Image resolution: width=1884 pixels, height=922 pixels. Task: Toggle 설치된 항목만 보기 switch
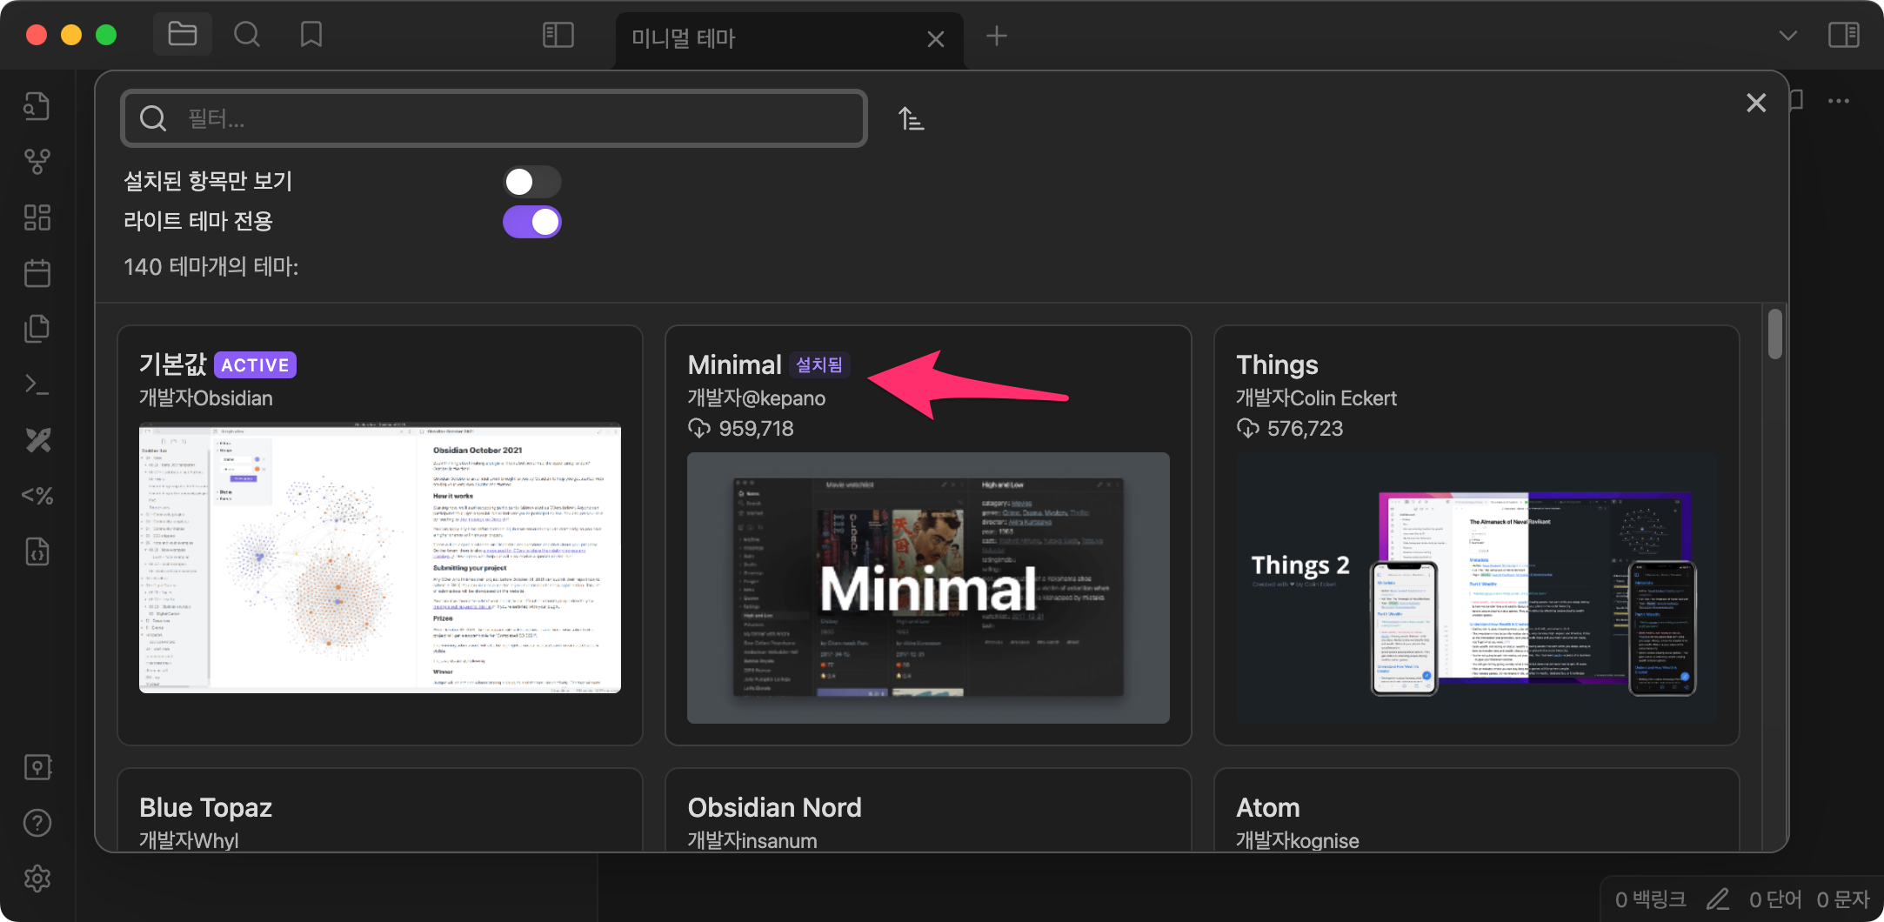pyautogui.click(x=532, y=182)
